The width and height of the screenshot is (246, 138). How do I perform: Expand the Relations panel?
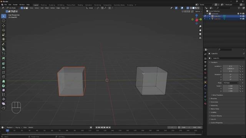(x=214, y=99)
